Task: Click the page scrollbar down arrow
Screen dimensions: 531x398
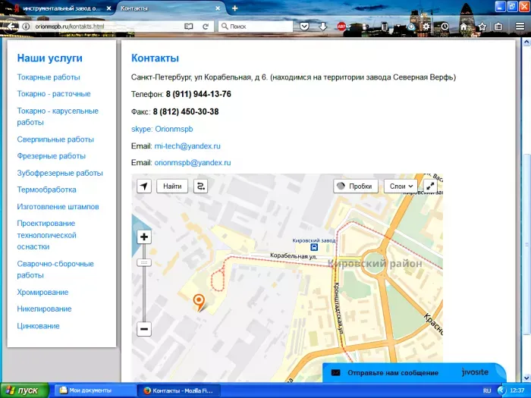Action: (x=526, y=378)
